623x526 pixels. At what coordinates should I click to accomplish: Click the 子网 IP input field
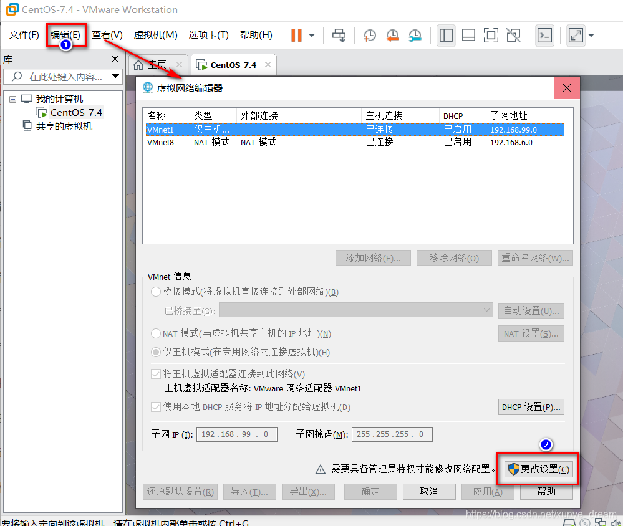pos(237,434)
